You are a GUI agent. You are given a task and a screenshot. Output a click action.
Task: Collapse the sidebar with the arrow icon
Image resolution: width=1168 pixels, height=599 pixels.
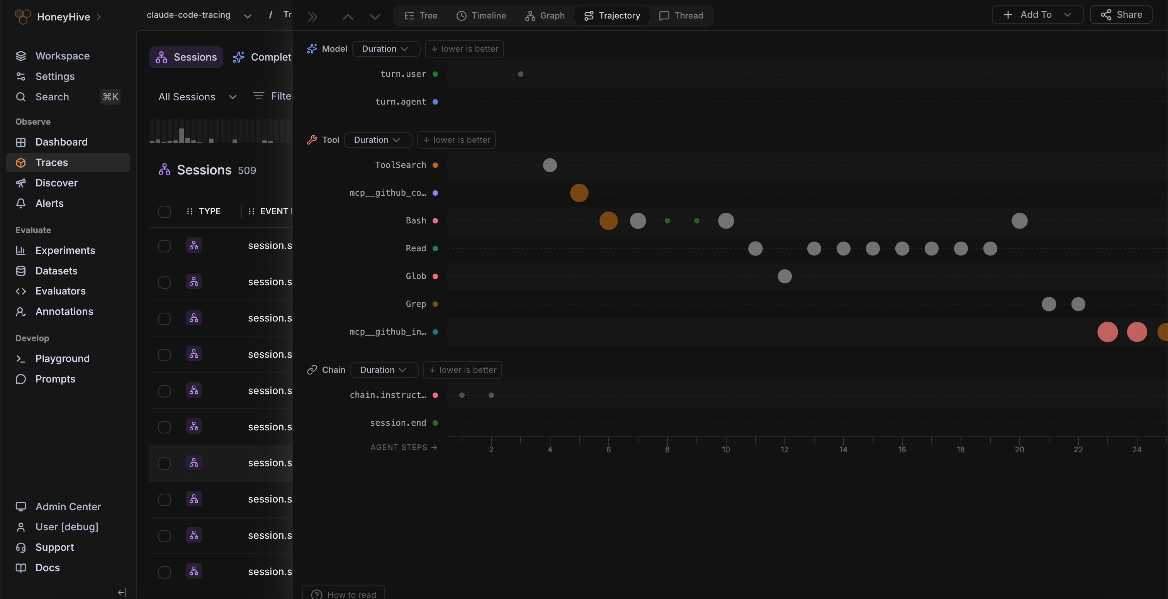tap(122, 592)
